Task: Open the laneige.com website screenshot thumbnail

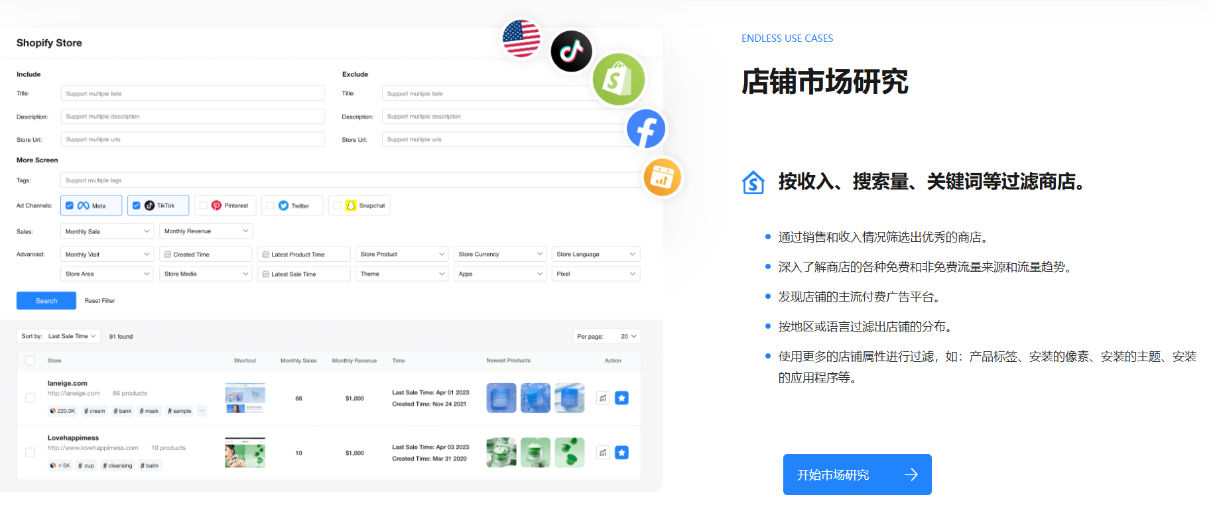Action: coord(245,398)
